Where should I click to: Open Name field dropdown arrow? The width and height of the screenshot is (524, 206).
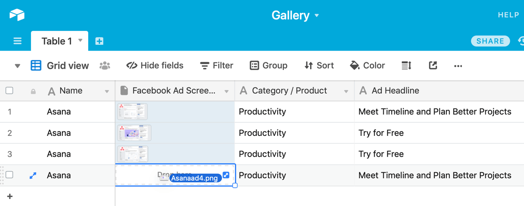click(107, 91)
